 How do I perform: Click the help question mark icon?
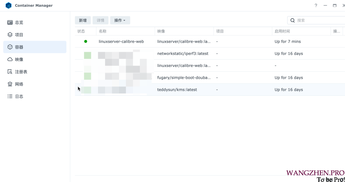click(x=316, y=6)
